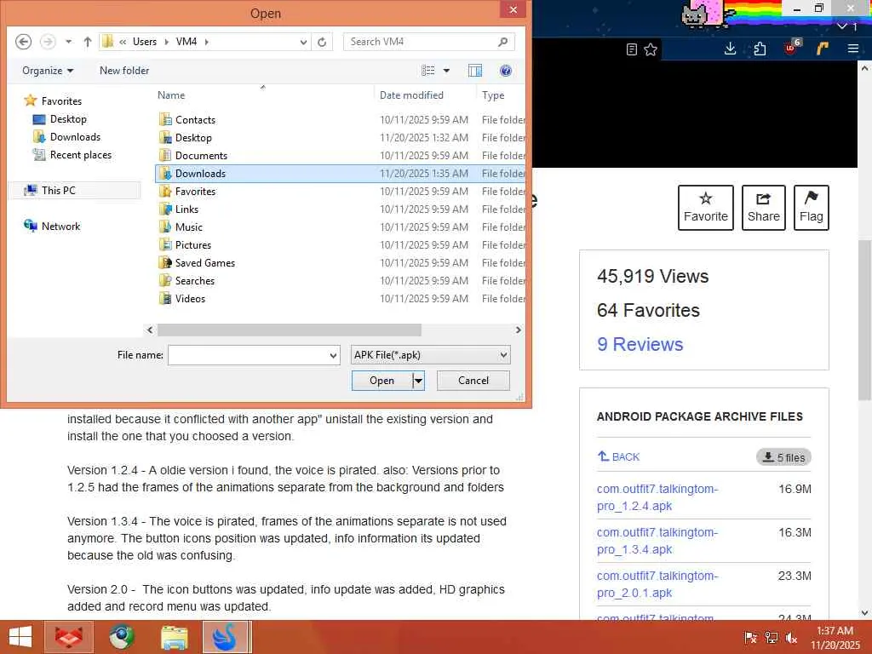Change view layout icon in dialog toolbar
The height and width of the screenshot is (654, 872).
pos(428,71)
